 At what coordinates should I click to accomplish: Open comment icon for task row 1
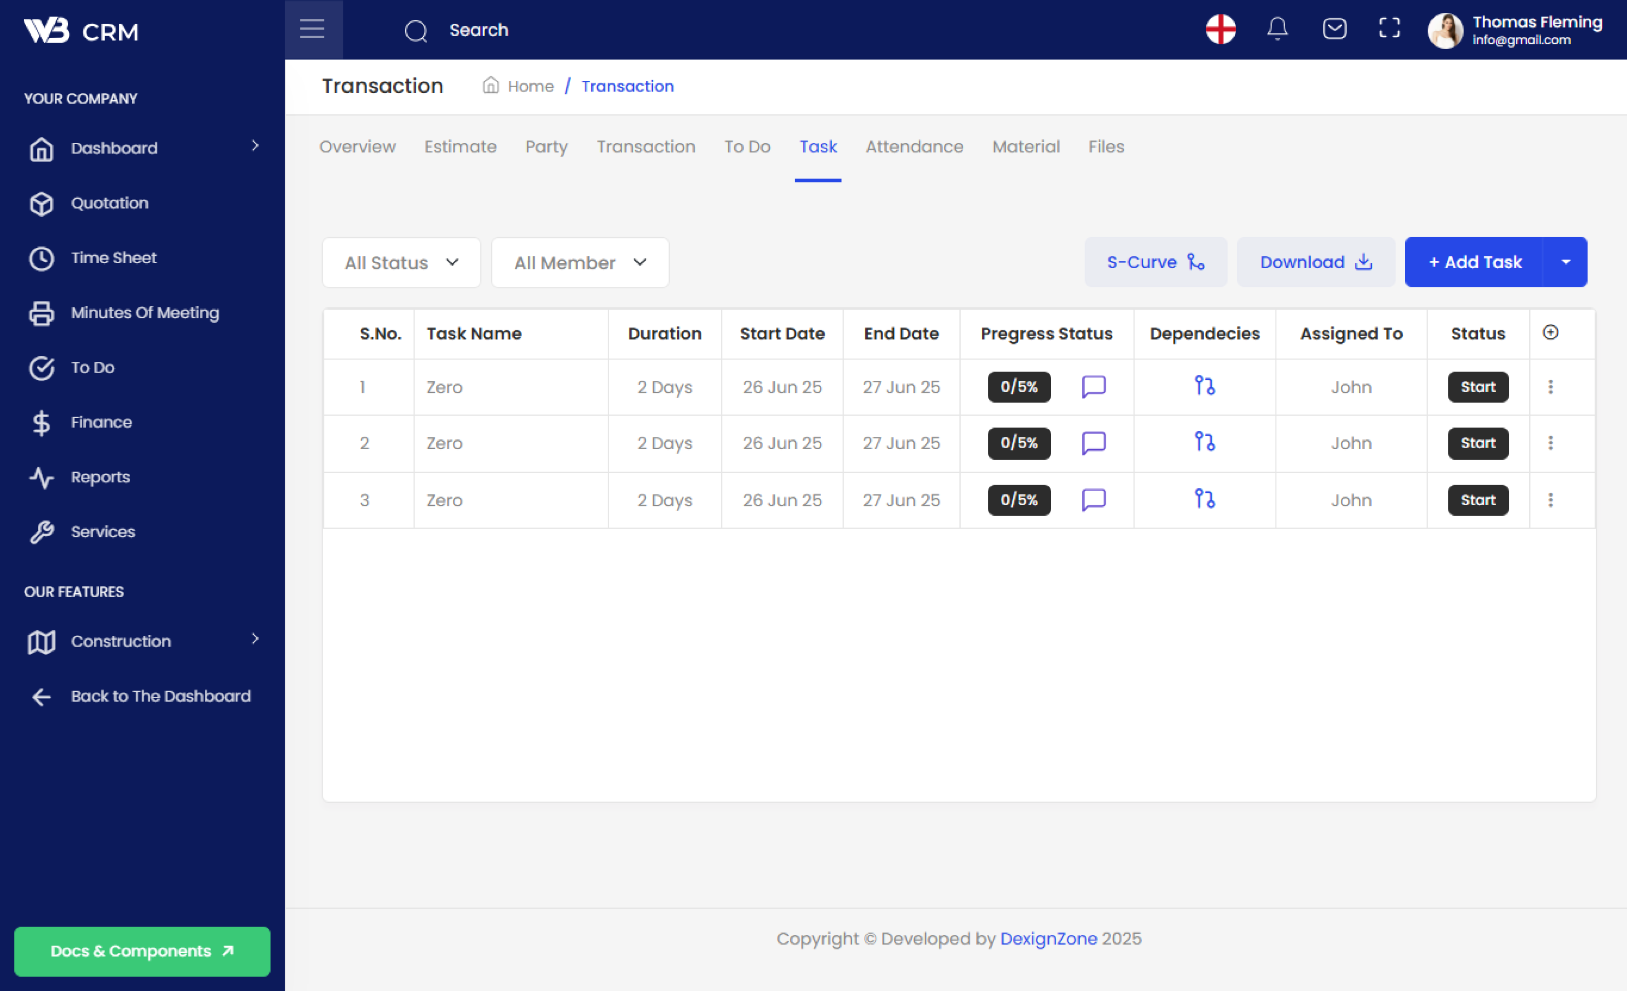click(1093, 387)
